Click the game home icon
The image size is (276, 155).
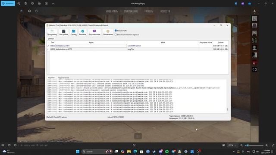point(22,11)
